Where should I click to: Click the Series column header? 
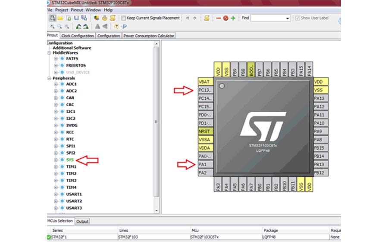tap(58, 230)
